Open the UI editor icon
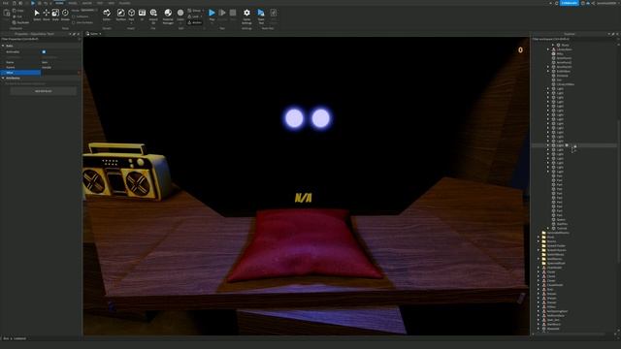This screenshot has width=621, height=349. [142, 13]
